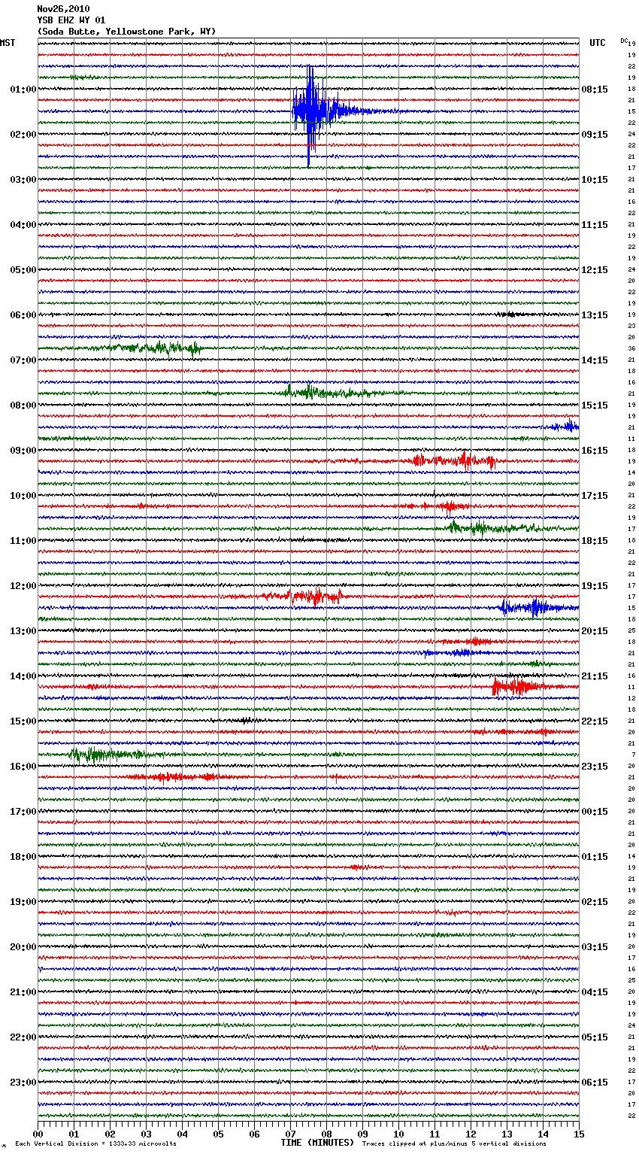Click UTC time label "20:15"
This screenshot has width=639, height=1154.
point(595,631)
